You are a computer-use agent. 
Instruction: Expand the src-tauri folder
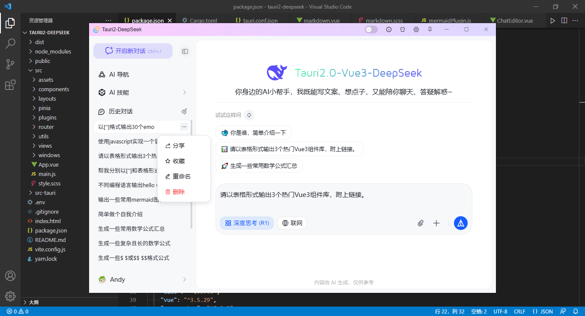point(45,193)
